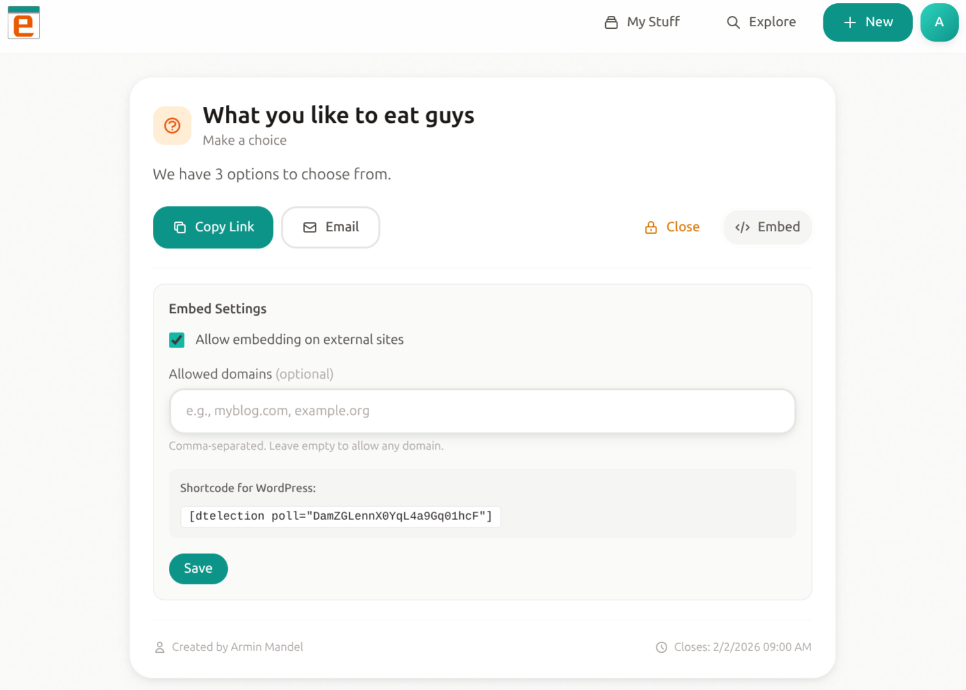Select the WordPress shortcode text

point(340,517)
